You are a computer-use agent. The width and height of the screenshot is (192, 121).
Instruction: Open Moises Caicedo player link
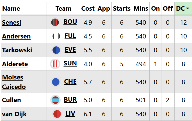tap(14, 82)
